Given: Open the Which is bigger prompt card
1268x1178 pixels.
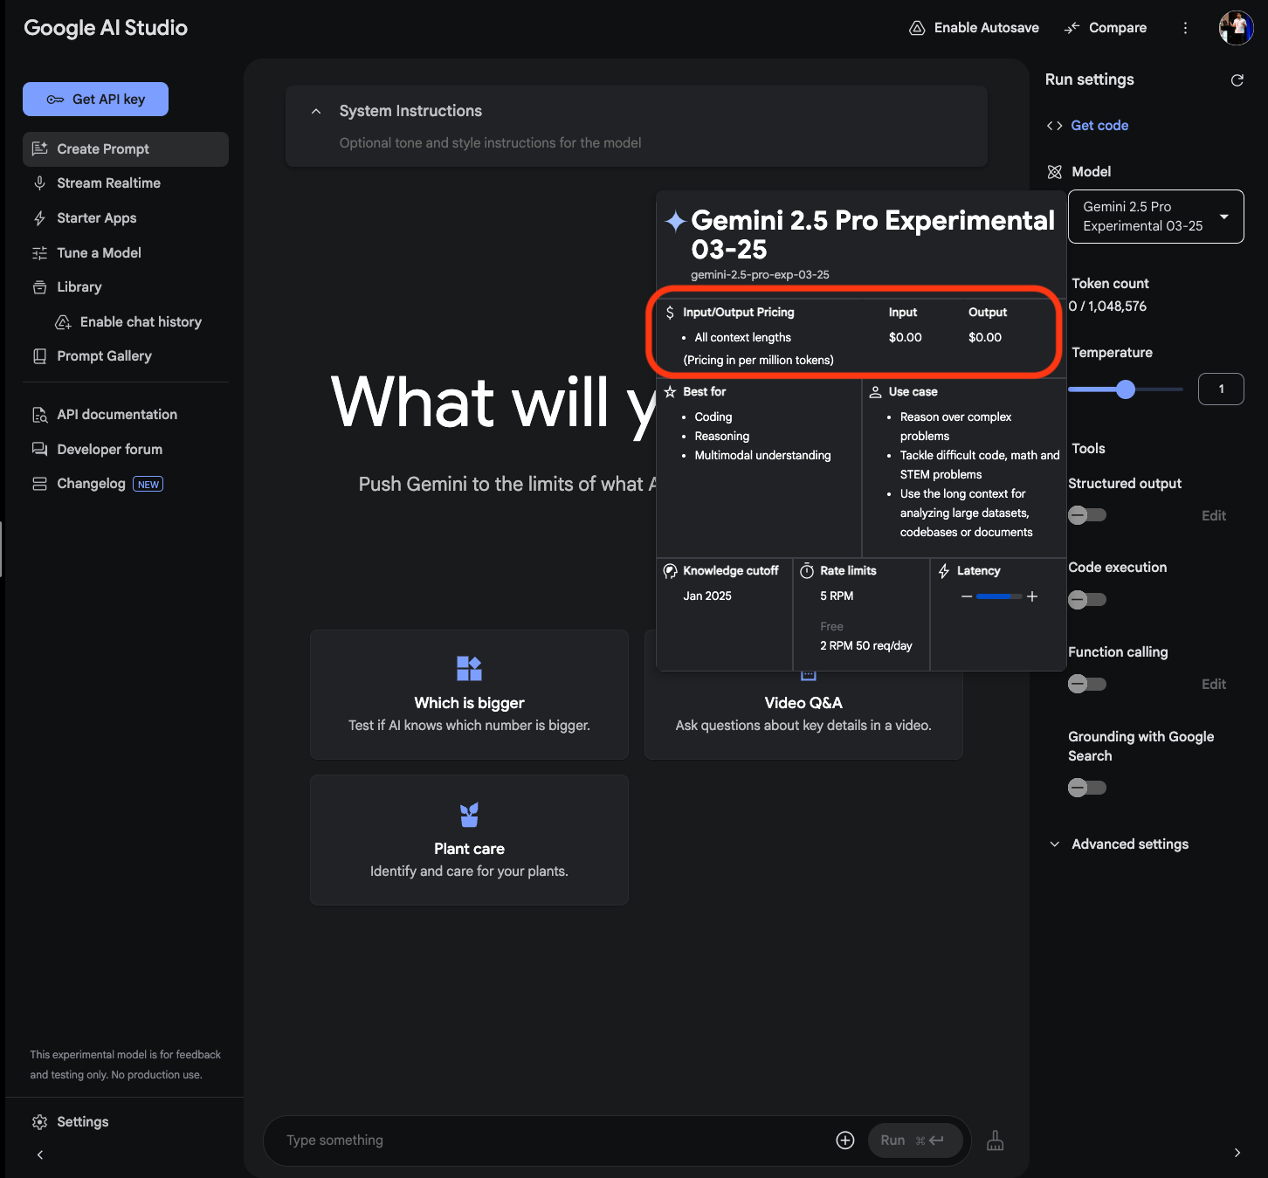Looking at the screenshot, I should click(x=469, y=695).
